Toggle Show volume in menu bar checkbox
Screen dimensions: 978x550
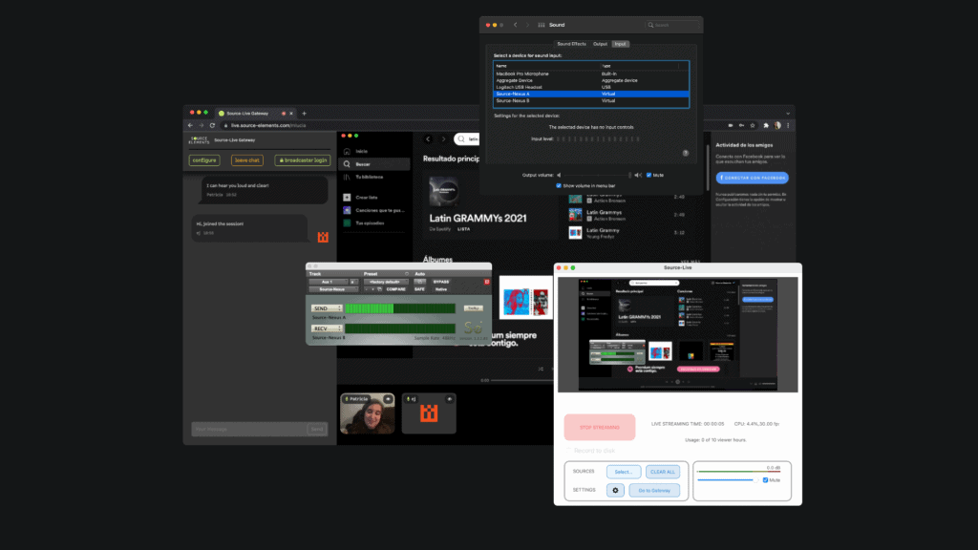tap(558, 185)
